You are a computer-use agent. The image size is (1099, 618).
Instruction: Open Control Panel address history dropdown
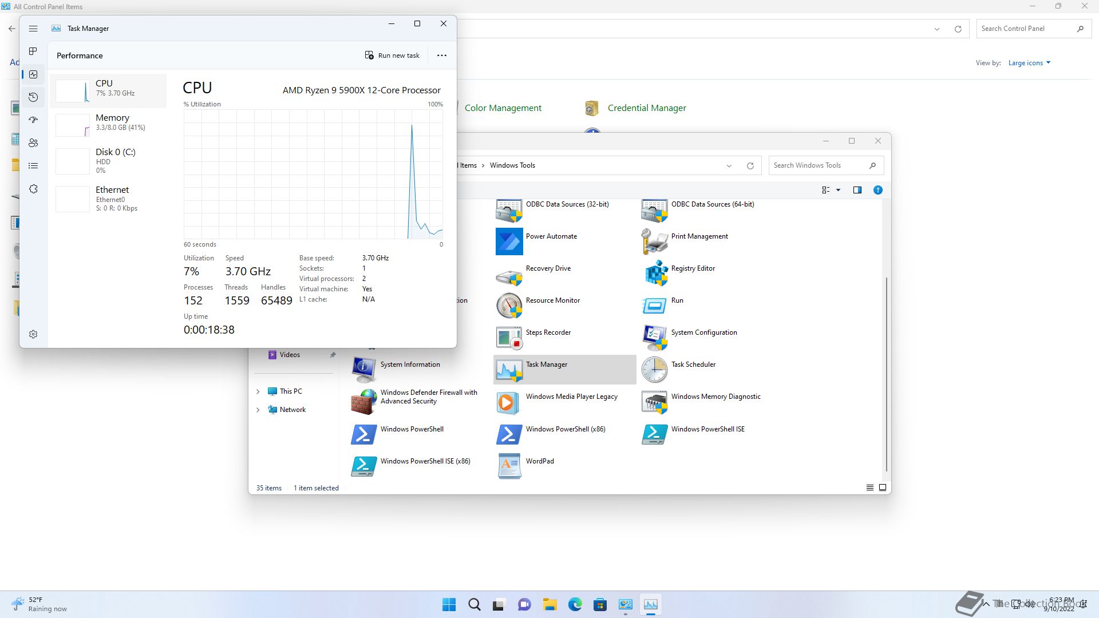[937, 29]
